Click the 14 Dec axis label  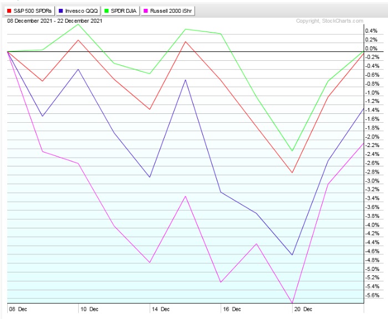point(161,309)
